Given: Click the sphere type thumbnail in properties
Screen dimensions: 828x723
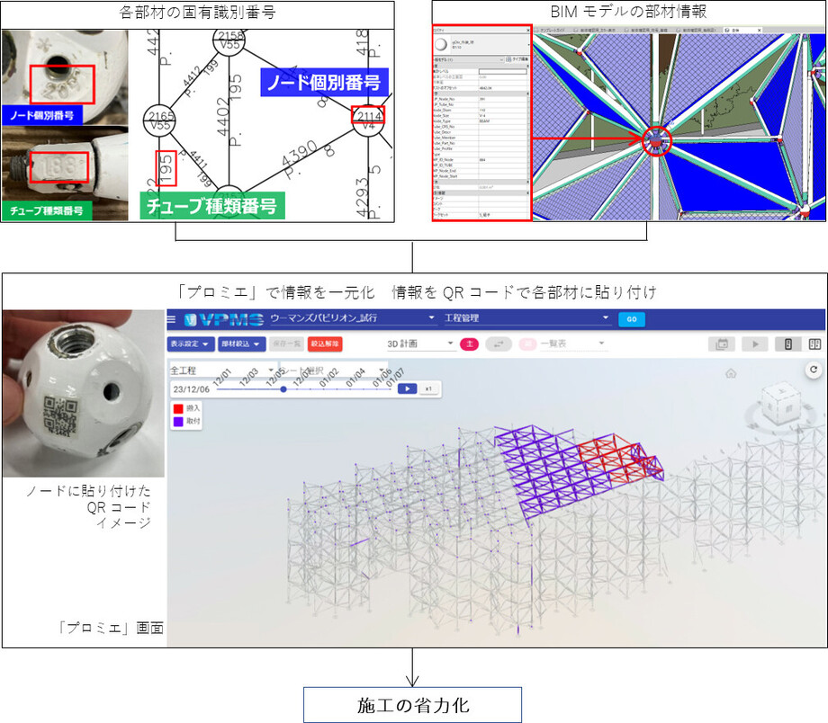Looking at the screenshot, I should tap(441, 44).
